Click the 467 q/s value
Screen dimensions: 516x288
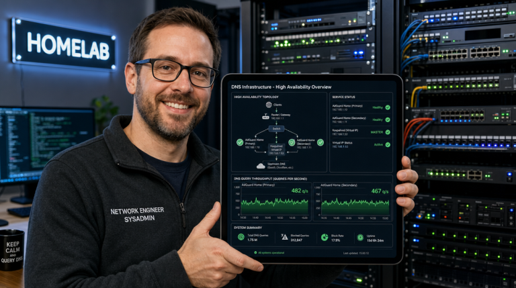(380, 191)
